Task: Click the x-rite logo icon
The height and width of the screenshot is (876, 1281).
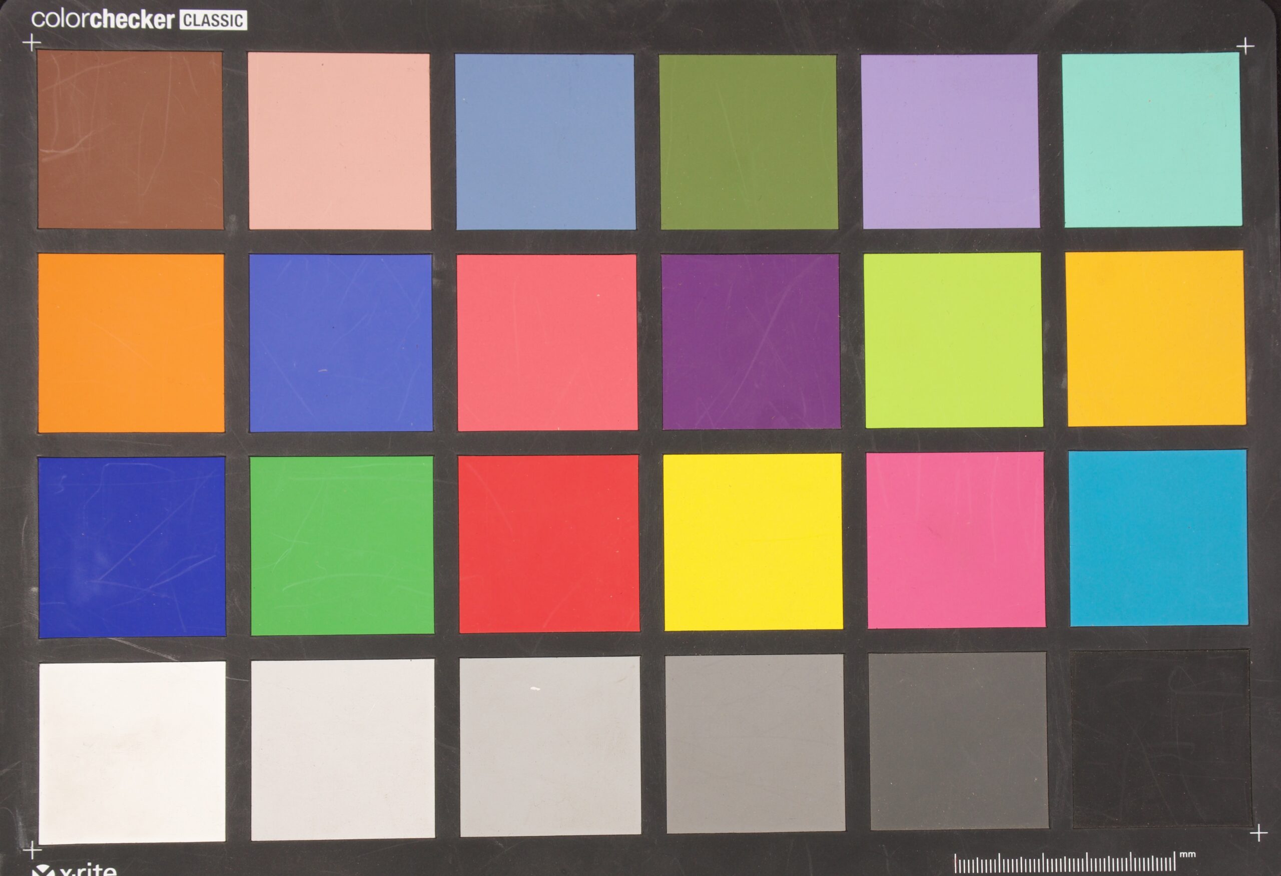Action: (x=43, y=870)
